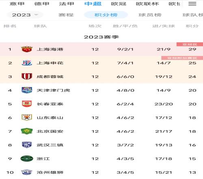Tap the 浙江 green team logo
The width and height of the screenshot is (203, 179).
pyautogui.click(x=27, y=158)
